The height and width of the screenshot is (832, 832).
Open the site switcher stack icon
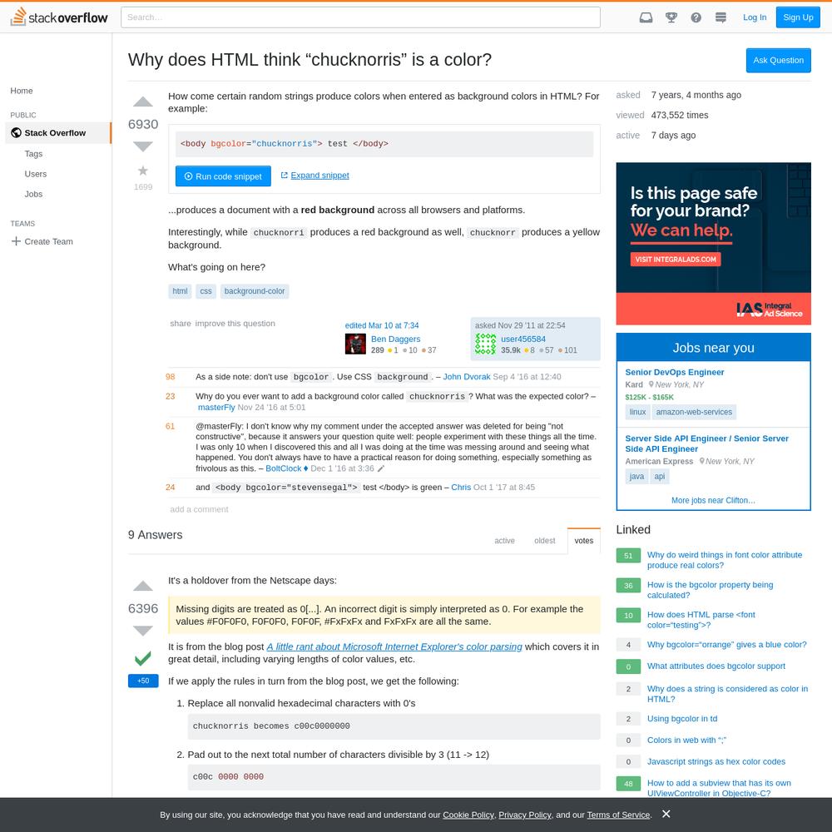(x=721, y=17)
